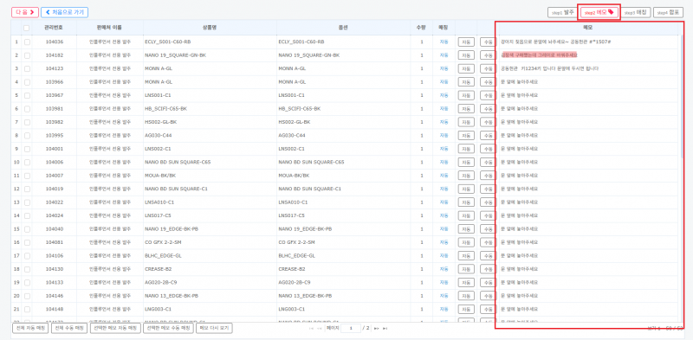Tick the checkbox for row 103967
This screenshot has width=693, height=340.
click(x=27, y=95)
